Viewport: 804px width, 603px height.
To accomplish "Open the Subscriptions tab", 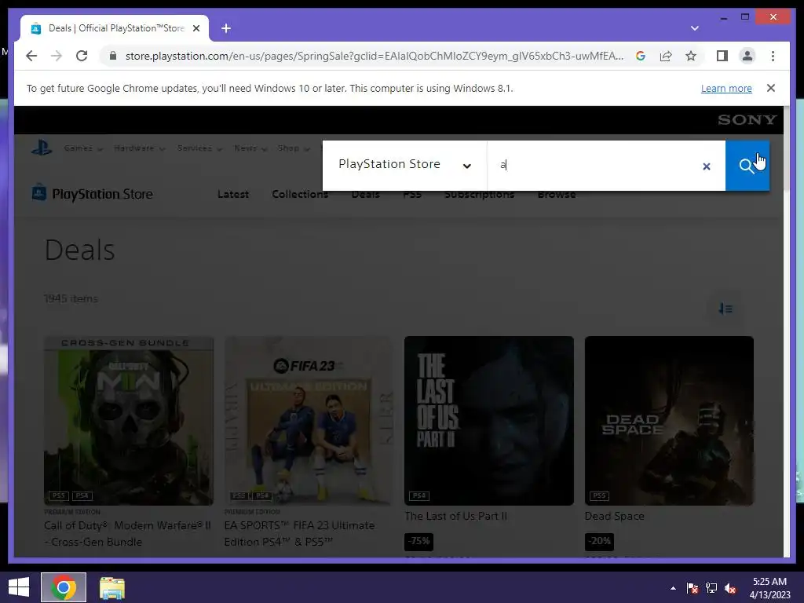I will [x=480, y=195].
